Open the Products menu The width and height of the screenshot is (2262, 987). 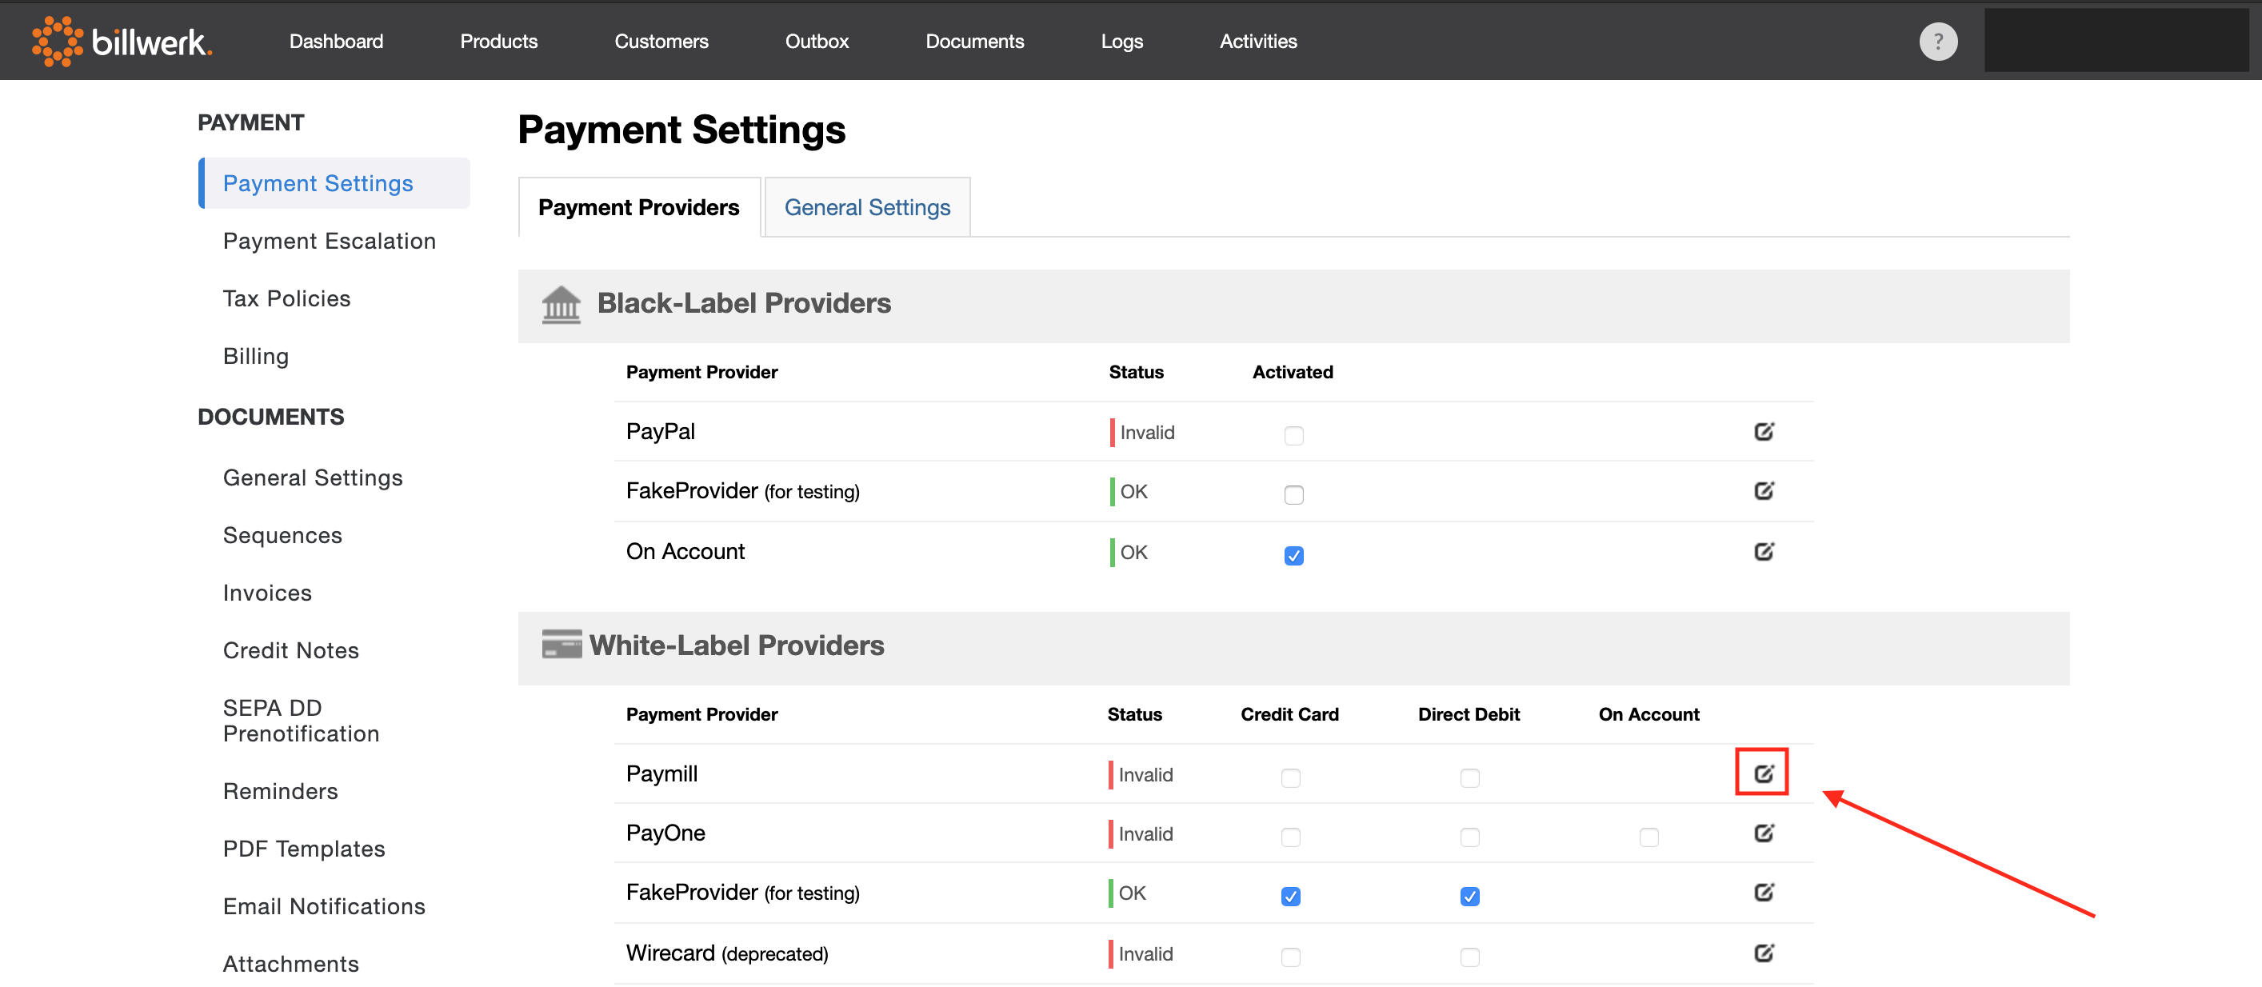pos(499,42)
